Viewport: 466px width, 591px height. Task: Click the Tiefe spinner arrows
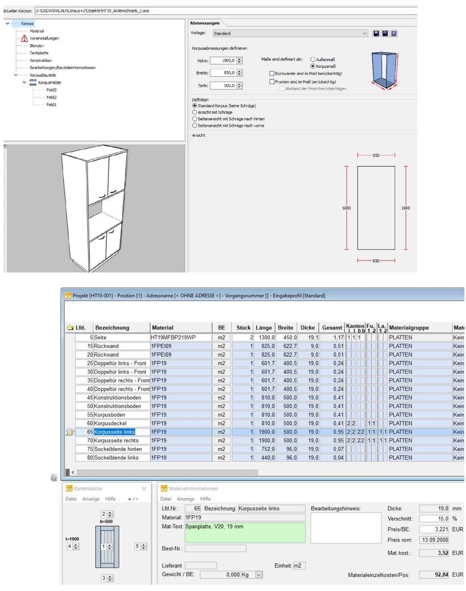[239, 85]
